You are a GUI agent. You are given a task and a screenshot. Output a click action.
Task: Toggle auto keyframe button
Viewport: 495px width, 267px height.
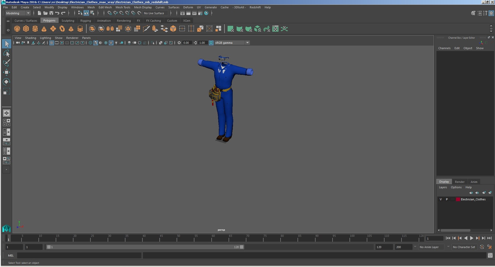coord(482,247)
